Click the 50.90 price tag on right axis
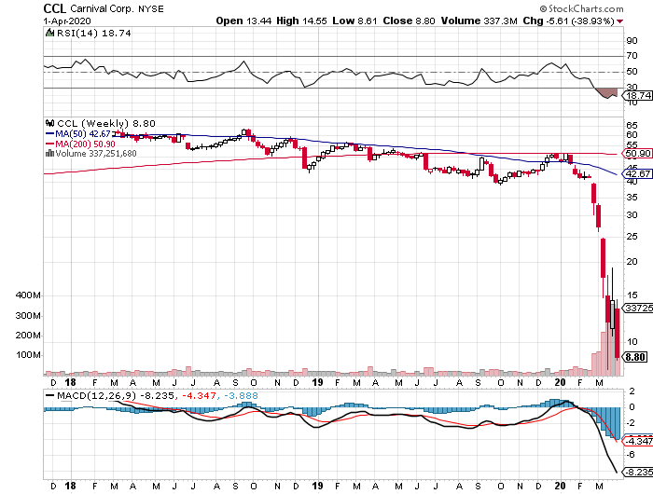 (637, 153)
